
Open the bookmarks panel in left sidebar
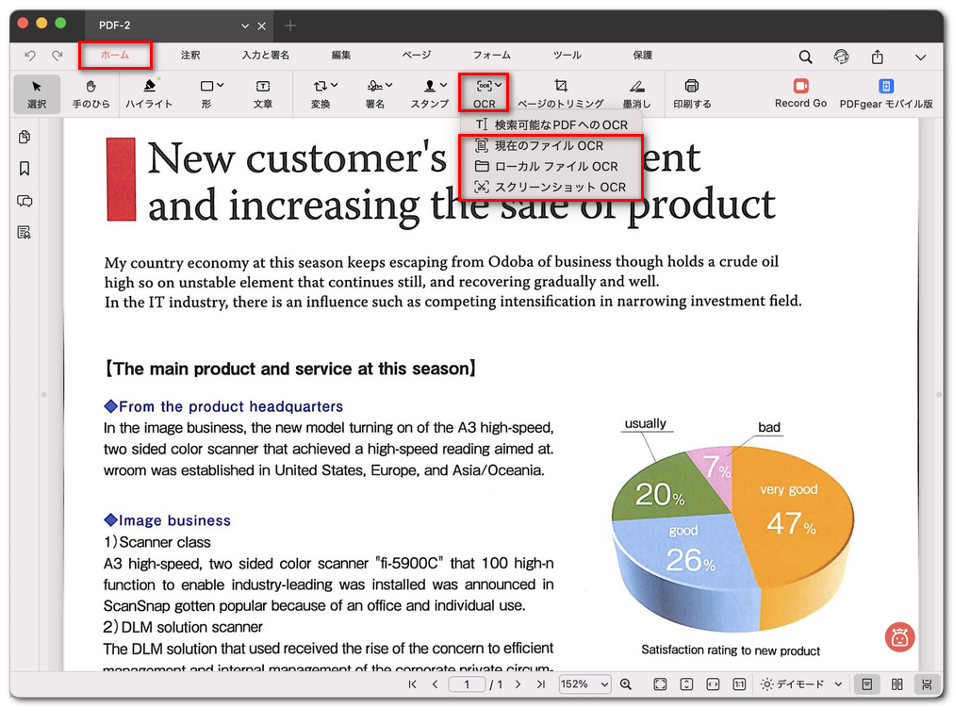(x=25, y=169)
